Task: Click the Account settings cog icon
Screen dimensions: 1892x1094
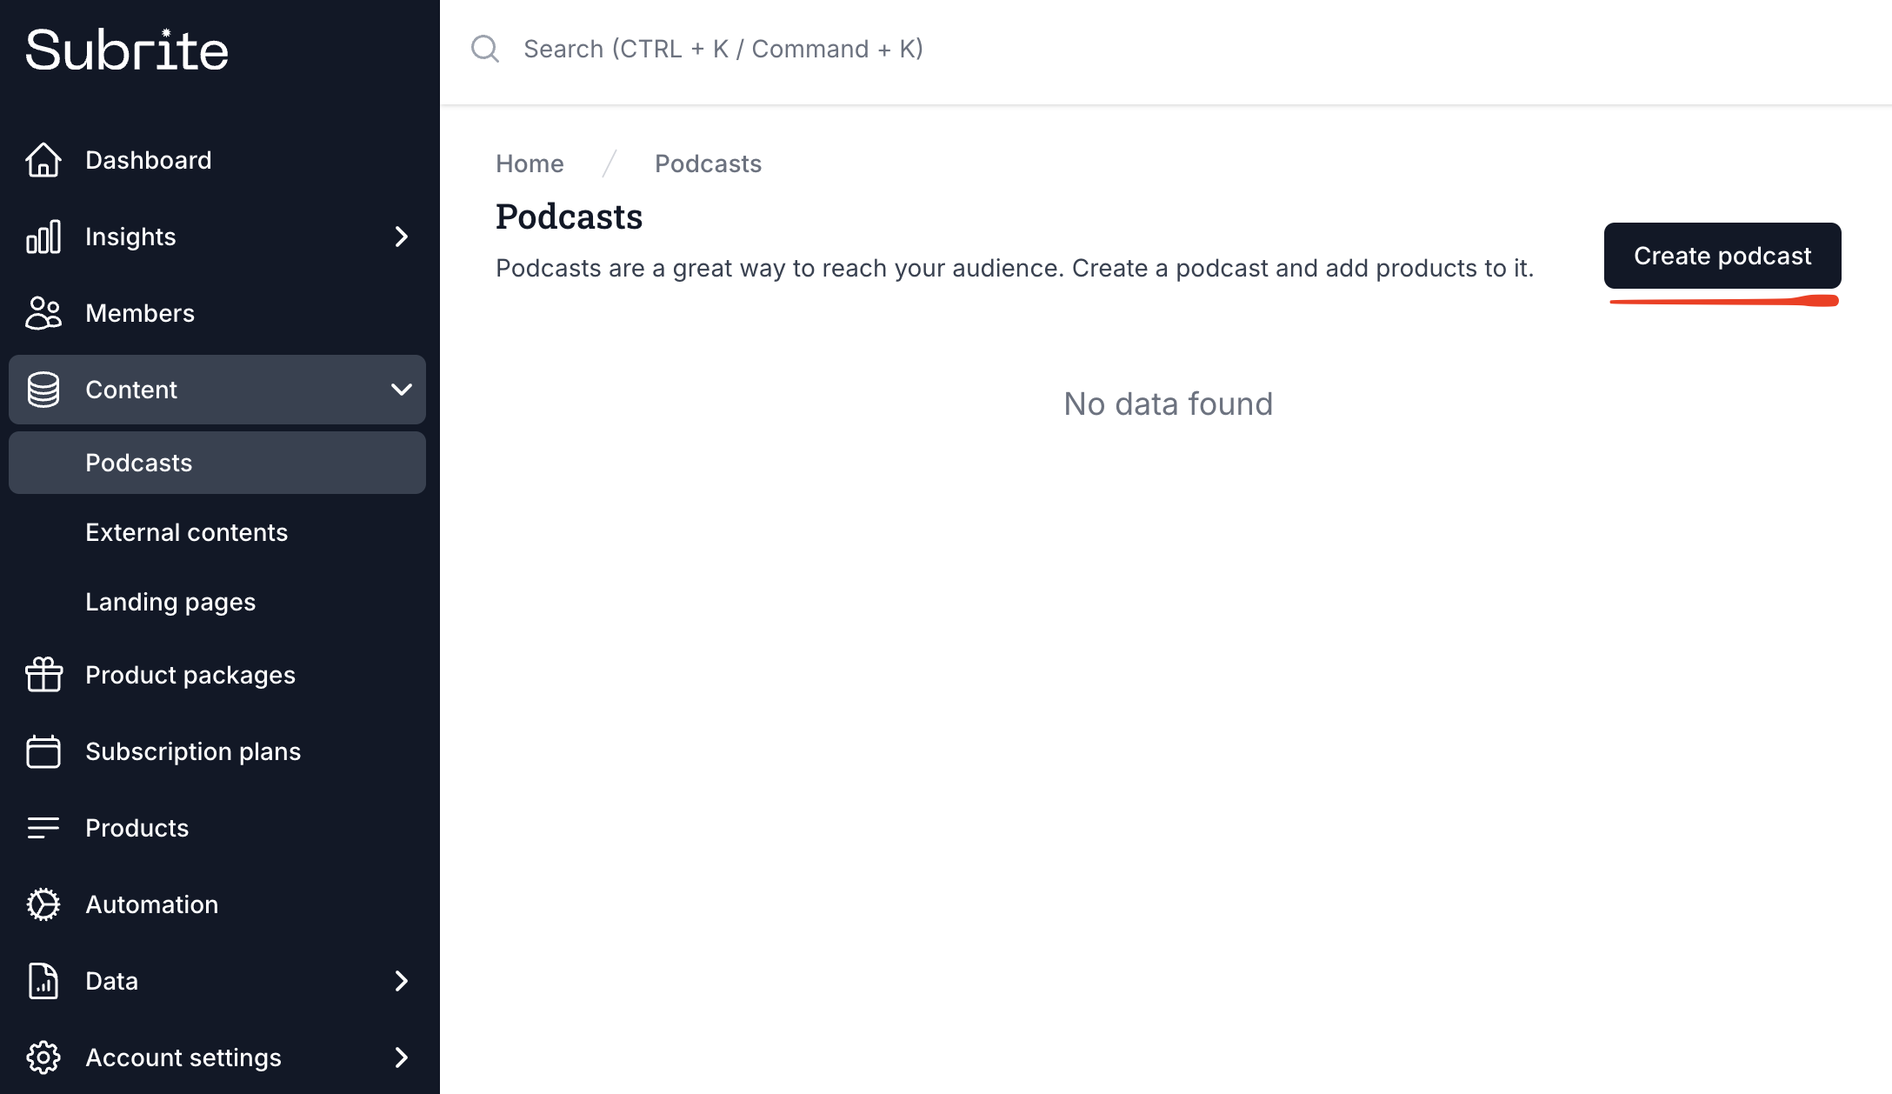Action: pyautogui.click(x=43, y=1057)
